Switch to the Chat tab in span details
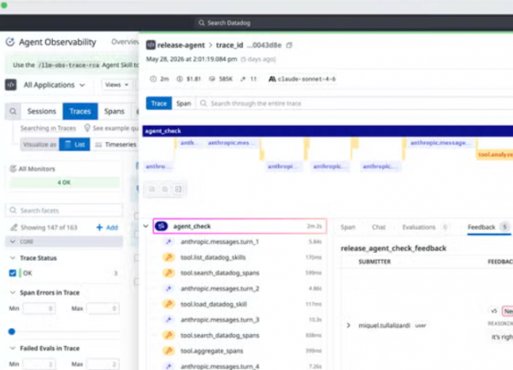 pos(379,227)
